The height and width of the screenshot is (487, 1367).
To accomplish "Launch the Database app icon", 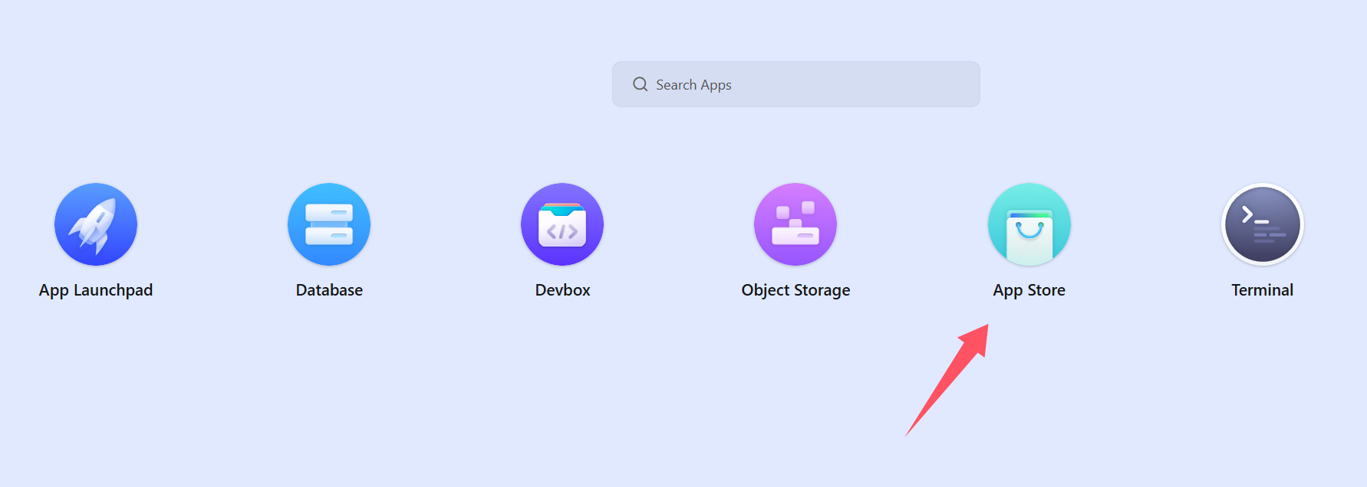I will pos(329,224).
